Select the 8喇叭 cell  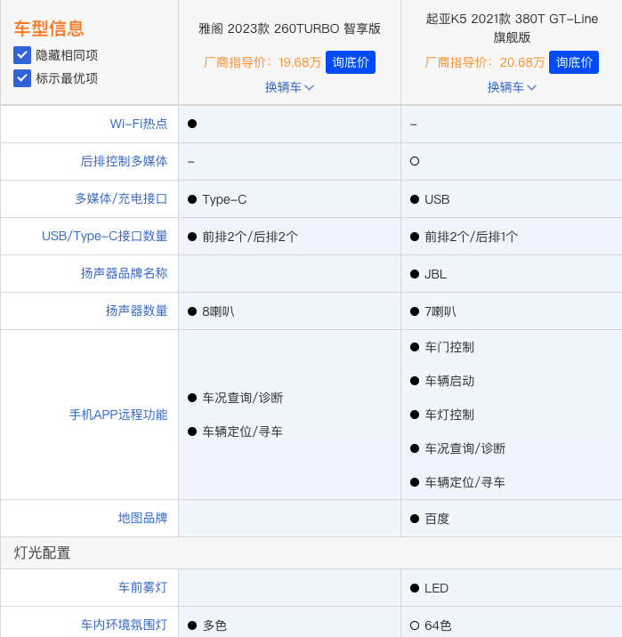tap(218, 311)
